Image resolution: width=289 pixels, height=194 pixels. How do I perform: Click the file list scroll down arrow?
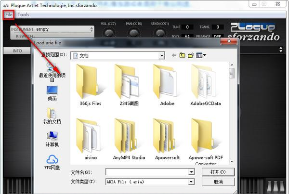(232, 162)
